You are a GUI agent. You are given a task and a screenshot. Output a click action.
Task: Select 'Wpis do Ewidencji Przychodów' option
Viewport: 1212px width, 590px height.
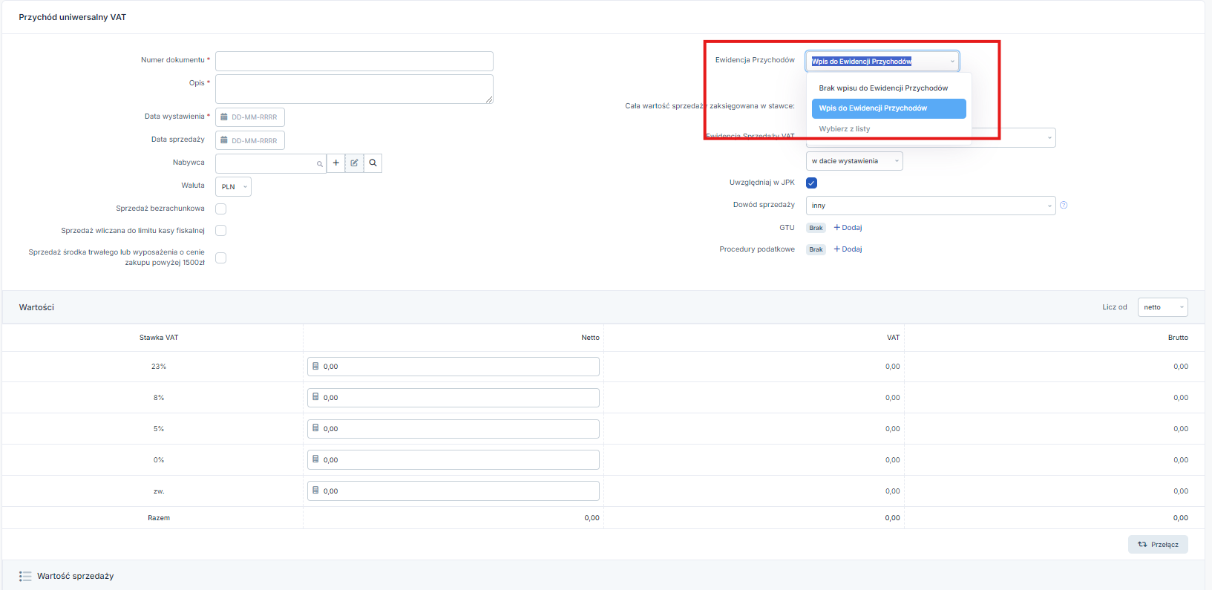pos(888,108)
